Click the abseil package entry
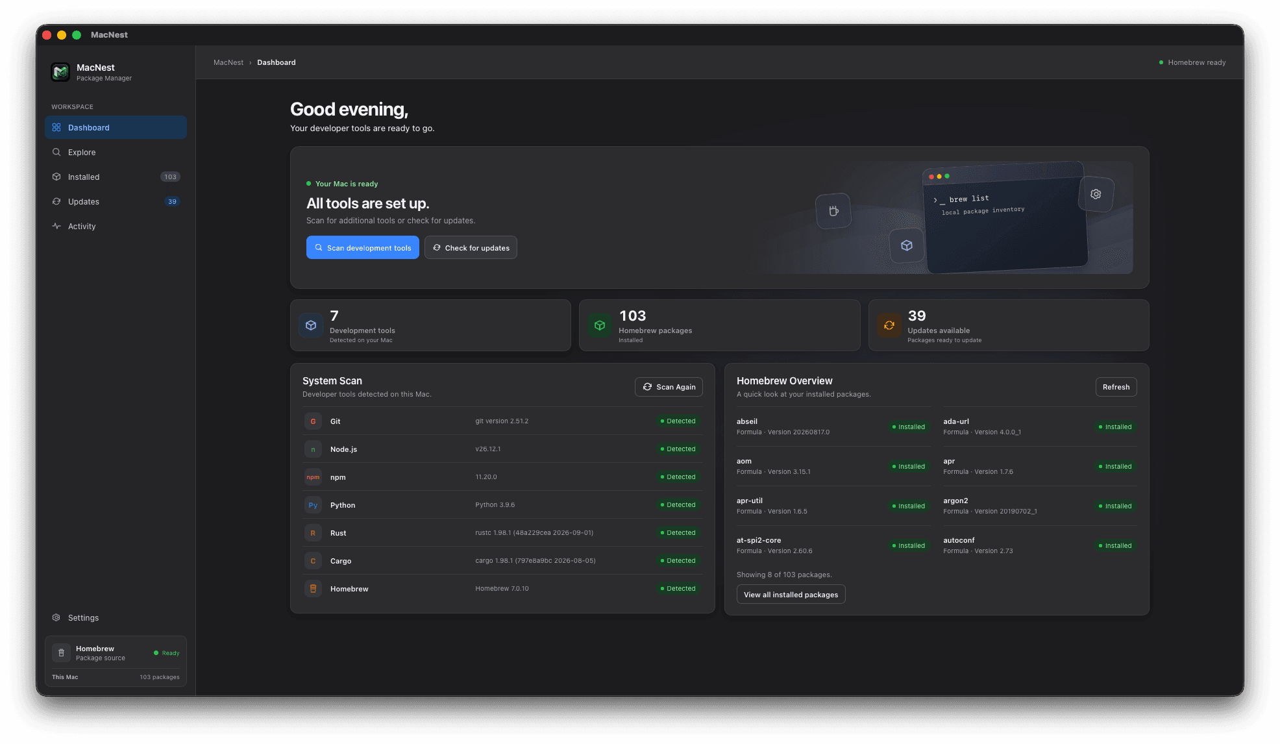1280x744 pixels. (833, 427)
